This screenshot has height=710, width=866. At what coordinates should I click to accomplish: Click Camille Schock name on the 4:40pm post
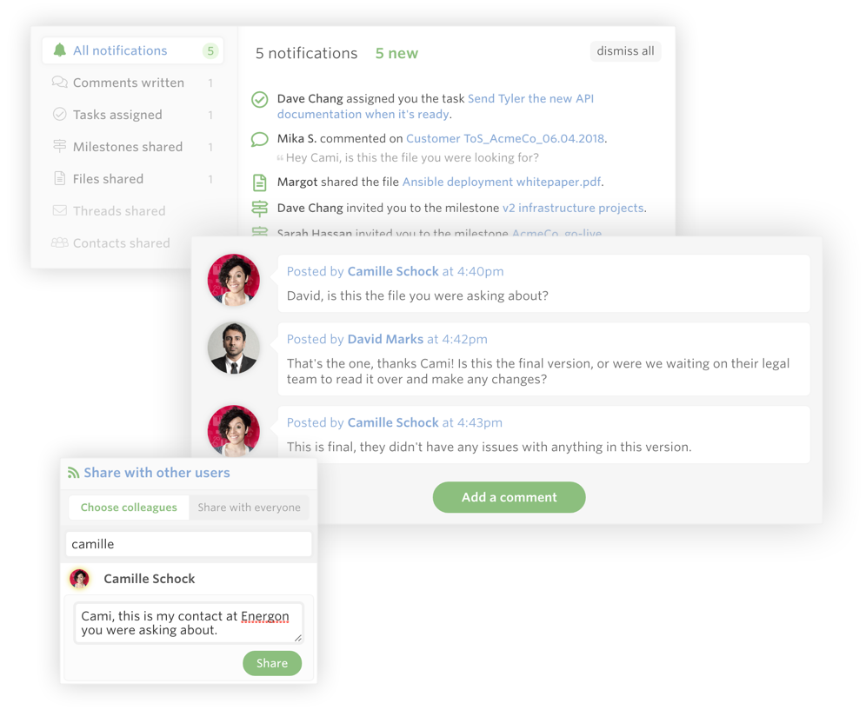(393, 272)
